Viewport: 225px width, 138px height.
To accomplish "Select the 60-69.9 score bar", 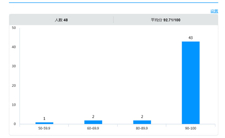I will 93,122.
